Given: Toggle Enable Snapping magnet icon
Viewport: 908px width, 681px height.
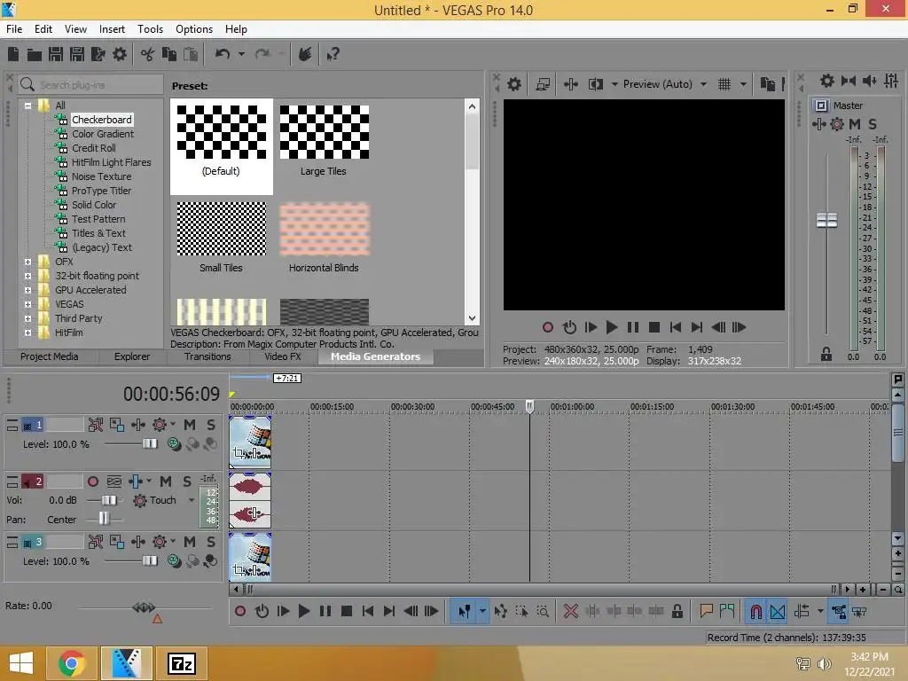Looking at the screenshot, I should point(756,611).
